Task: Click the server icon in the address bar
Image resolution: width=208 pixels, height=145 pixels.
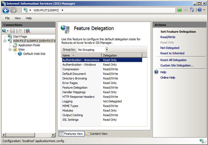Action: click(26, 10)
